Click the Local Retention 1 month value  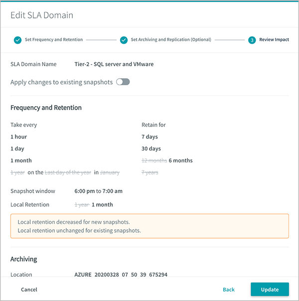102,205
